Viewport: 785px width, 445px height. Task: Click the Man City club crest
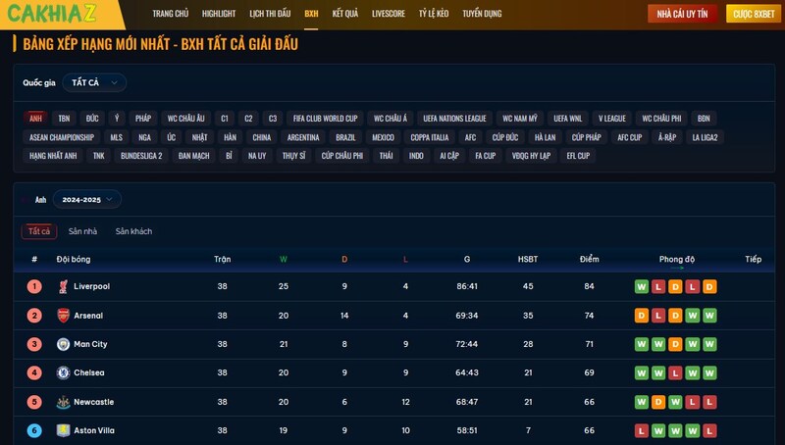pos(63,344)
